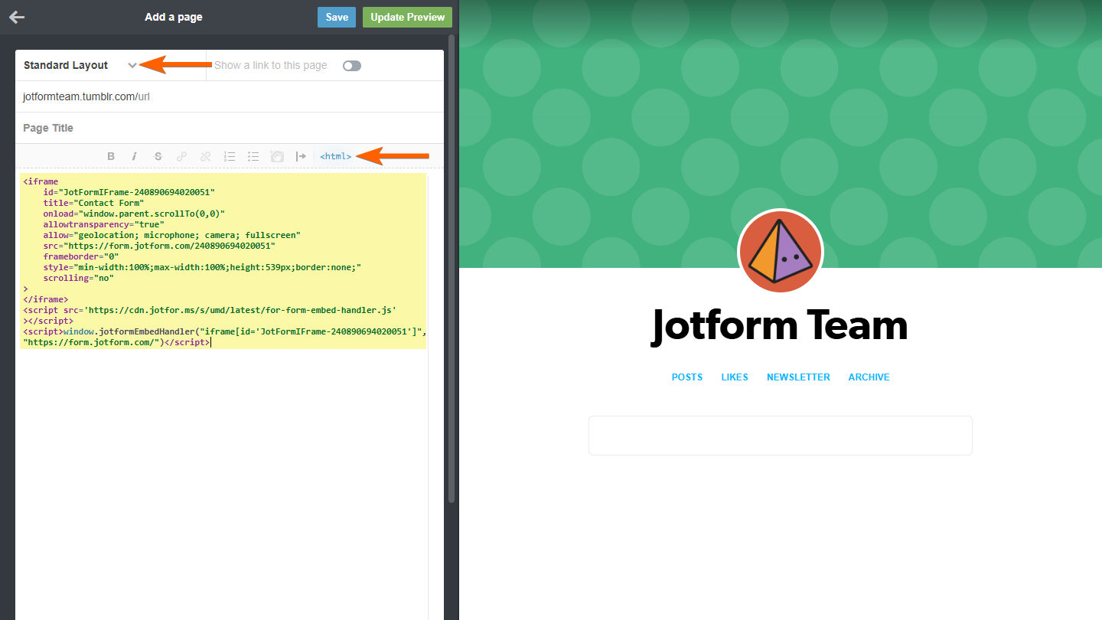
Task: Click the style="min-width:100%…" code line
Action: pyautogui.click(x=202, y=267)
